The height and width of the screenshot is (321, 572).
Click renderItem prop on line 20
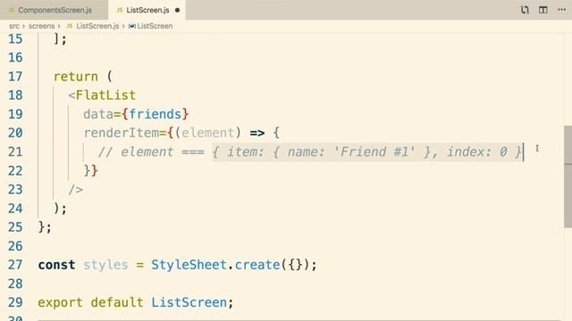coord(122,133)
